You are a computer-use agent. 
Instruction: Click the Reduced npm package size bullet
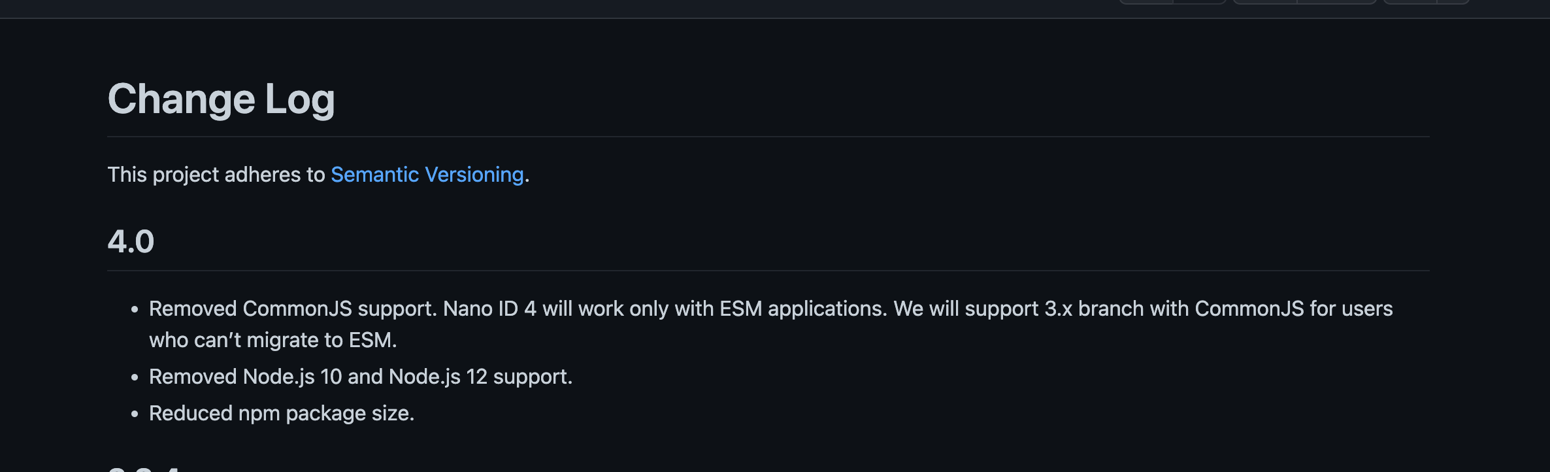(x=282, y=413)
